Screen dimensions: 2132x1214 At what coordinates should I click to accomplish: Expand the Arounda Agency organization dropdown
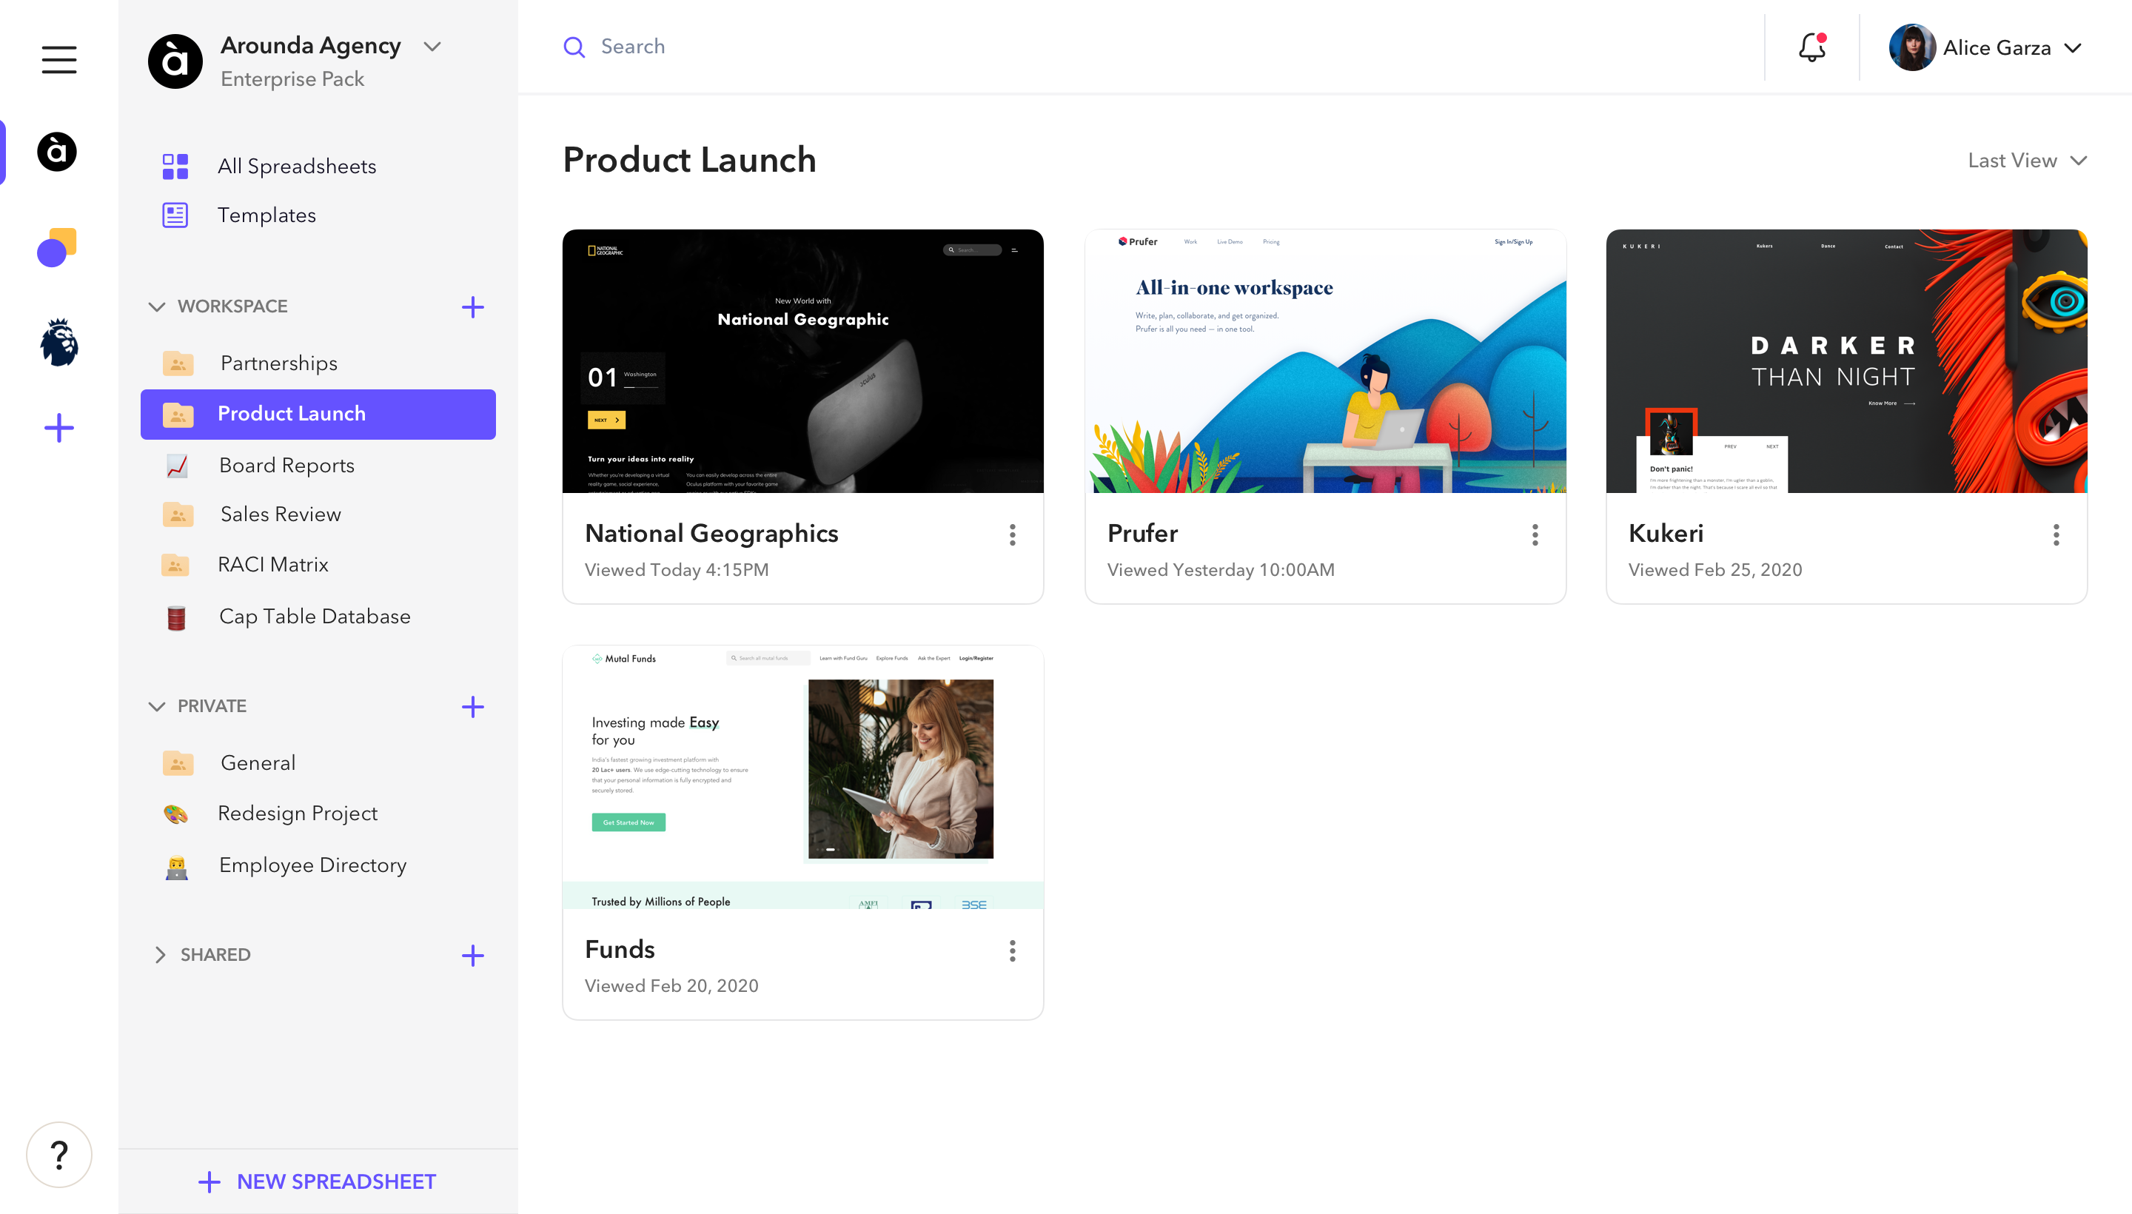tap(432, 47)
